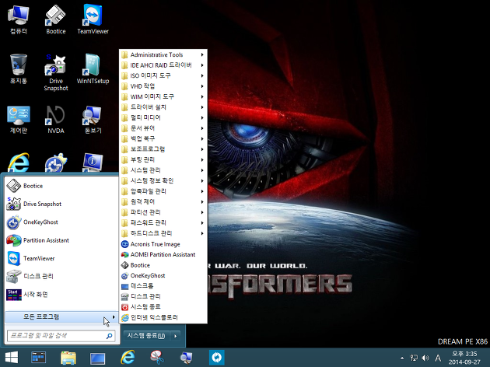Expand the VHD 작업 submenu
The height and width of the screenshot is (367, 490).
pyautogui.click(x=163, y=86)
